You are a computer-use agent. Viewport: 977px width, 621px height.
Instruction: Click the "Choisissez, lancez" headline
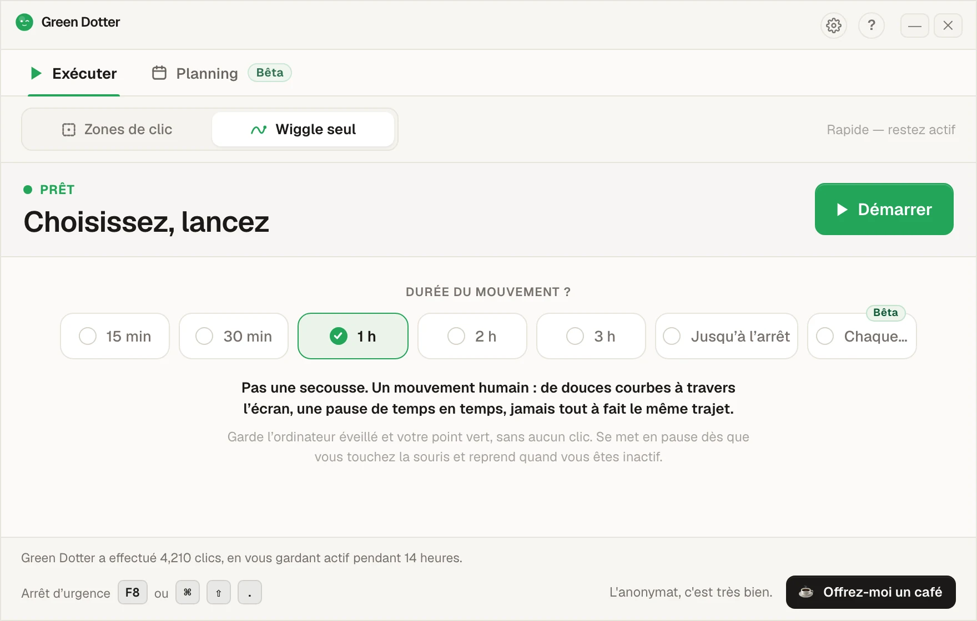147,222
